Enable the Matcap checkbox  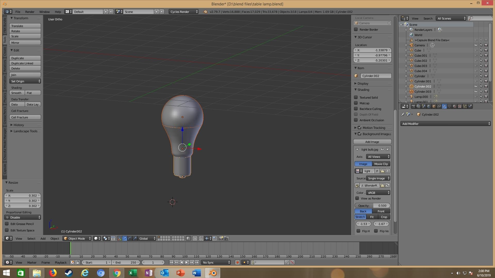point(356,103)
